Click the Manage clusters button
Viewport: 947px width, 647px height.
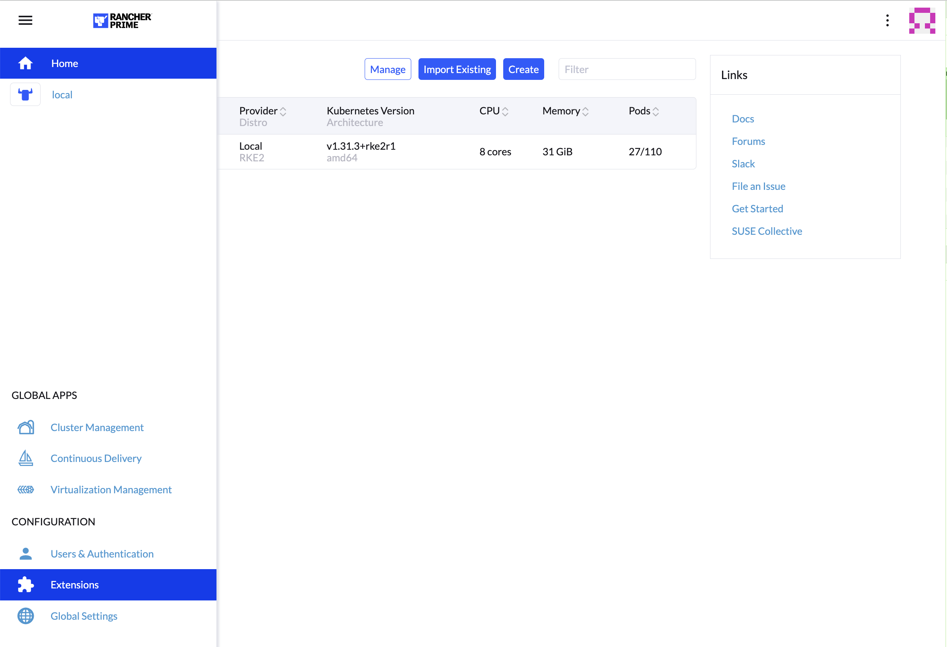tap(388, 69)
